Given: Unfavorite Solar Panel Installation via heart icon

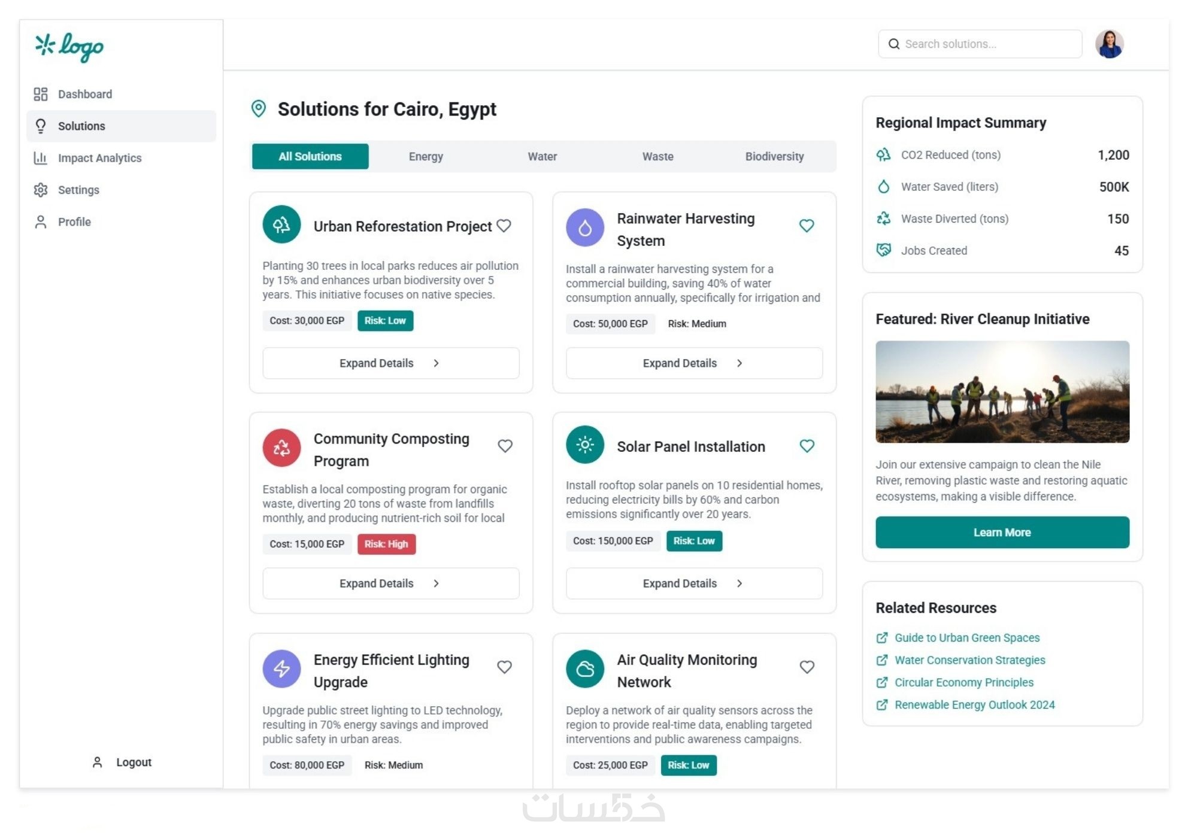Looking at the screenshot, I should click(x=806, y=446).
